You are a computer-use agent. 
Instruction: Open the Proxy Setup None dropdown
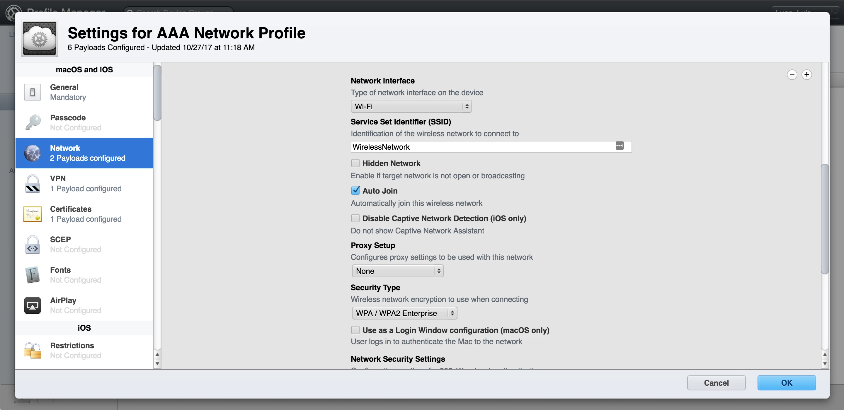coord(397,271)
